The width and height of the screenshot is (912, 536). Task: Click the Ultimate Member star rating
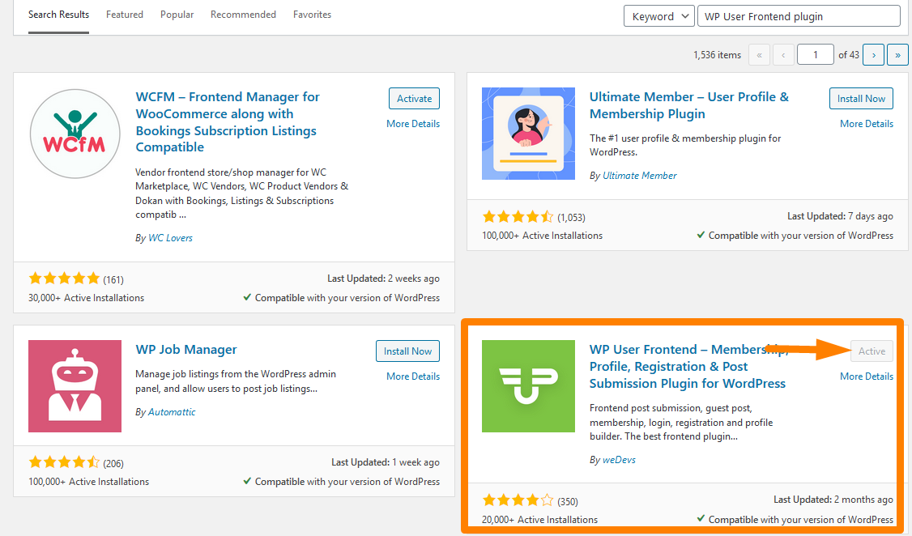pyautogui.click(x=518, y=217)
